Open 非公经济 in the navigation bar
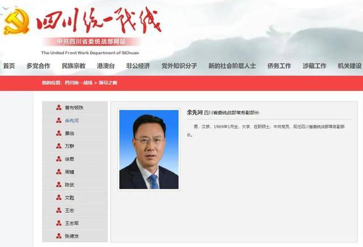The image size is (363, 247). point(138,66)
